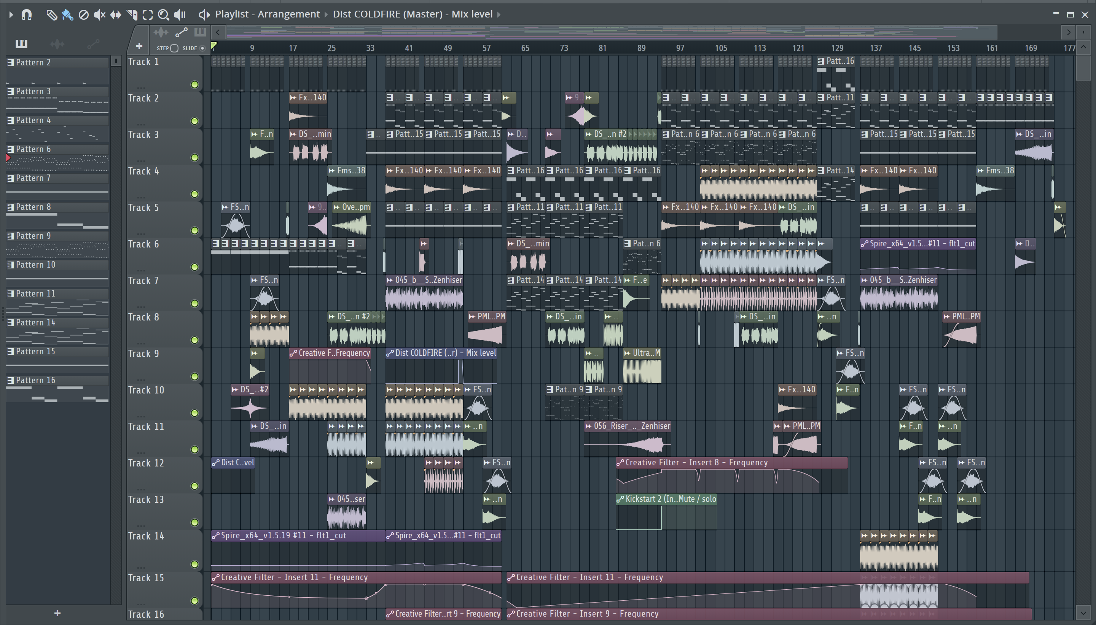Open the Mix level breadcrumb arrow
The image size is (1096, 625).
(499, 14)
